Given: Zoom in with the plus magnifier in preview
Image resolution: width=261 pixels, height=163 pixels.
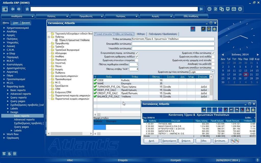Looking at the screenshot, I should [237, 141].
